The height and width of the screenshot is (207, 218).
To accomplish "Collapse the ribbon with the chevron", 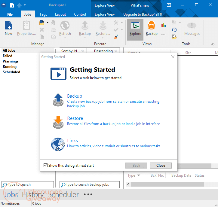I will coord(213,44).
